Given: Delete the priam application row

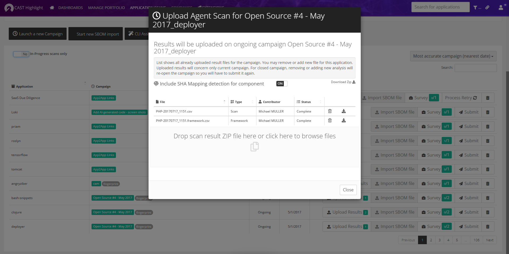Looking at the screenshot, I should pos(488,126).
